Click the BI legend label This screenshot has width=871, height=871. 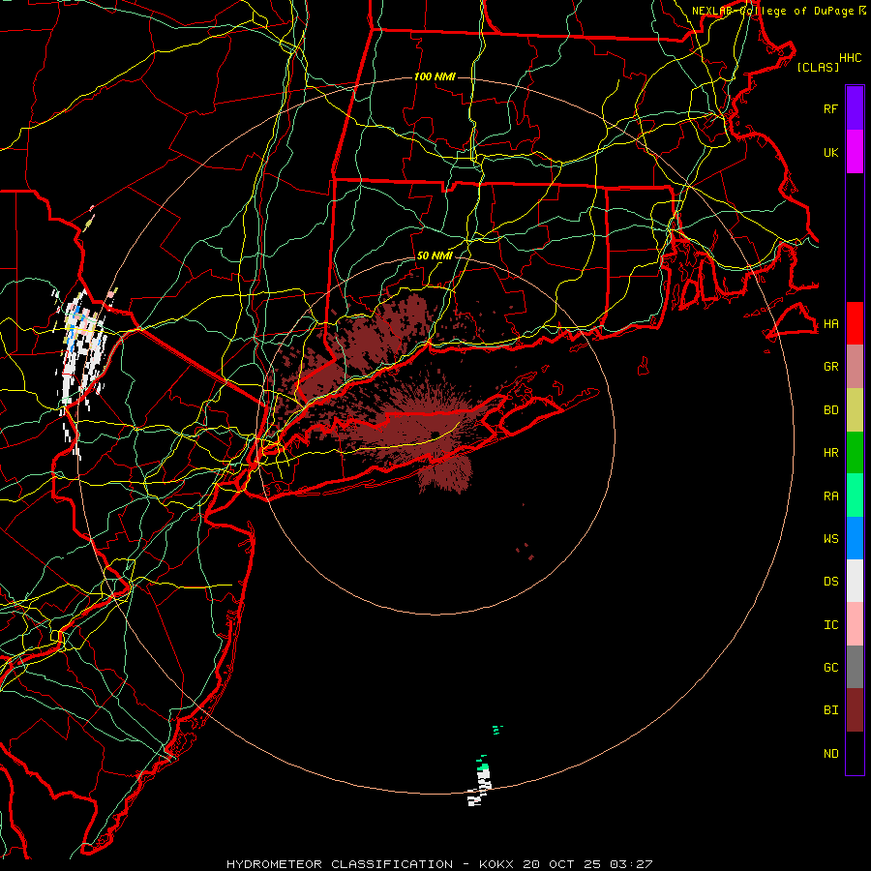coord(831,710)
